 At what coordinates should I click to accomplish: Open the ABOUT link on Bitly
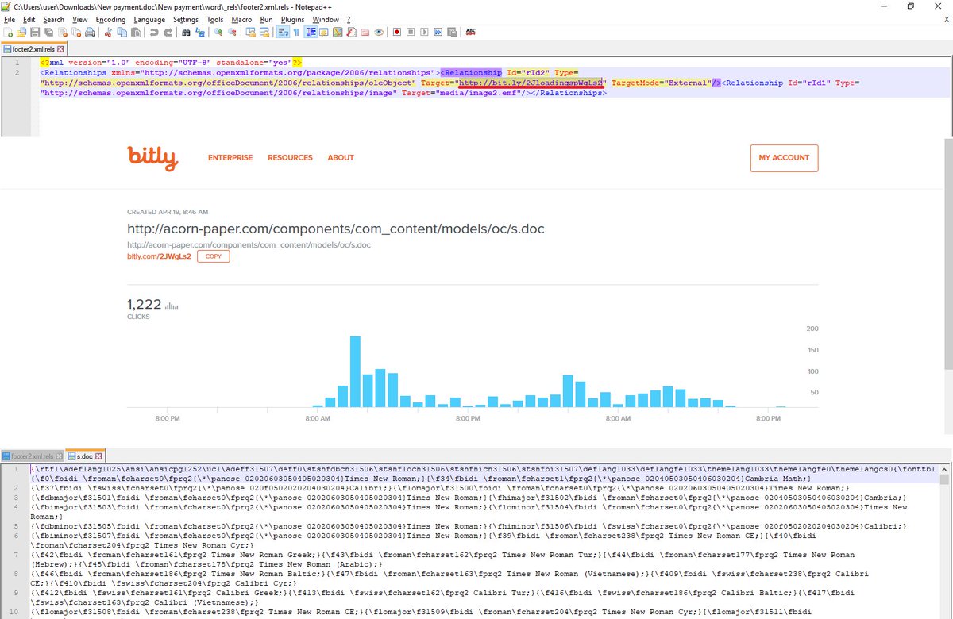(341, 158)
